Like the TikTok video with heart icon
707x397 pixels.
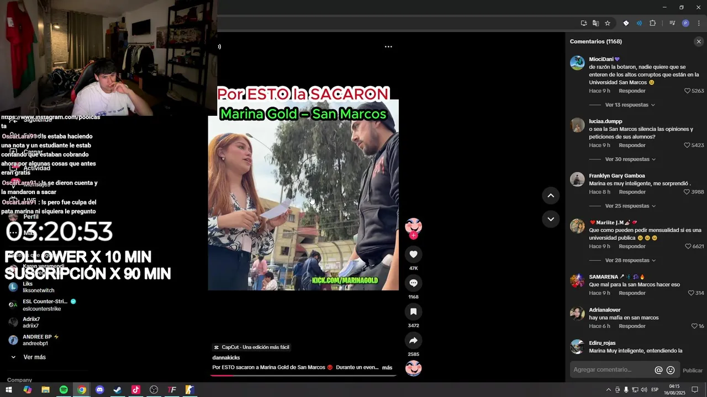pos(413,254)
